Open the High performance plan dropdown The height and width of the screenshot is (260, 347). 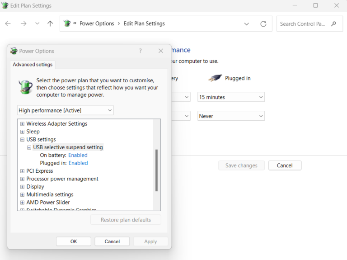coord(65,110)
